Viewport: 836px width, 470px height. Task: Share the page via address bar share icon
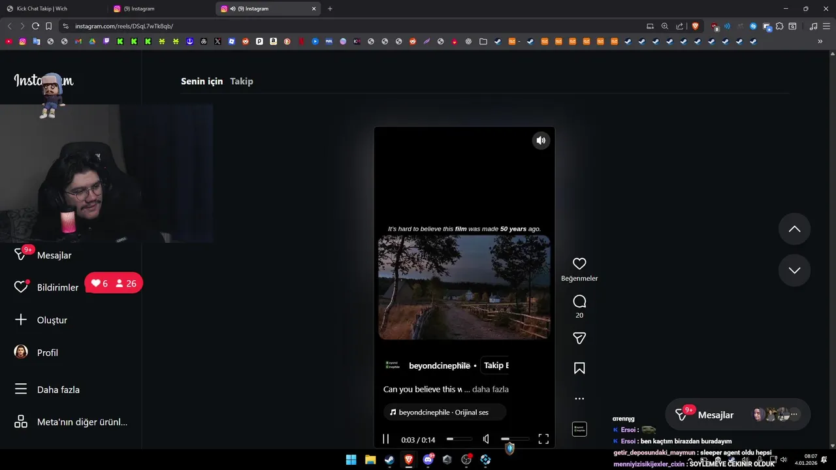(680, 26)
